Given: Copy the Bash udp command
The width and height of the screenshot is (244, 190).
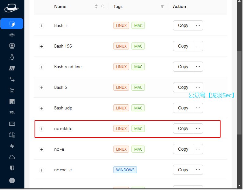Looking at the screenshot, I should click(x=183, y=108).
